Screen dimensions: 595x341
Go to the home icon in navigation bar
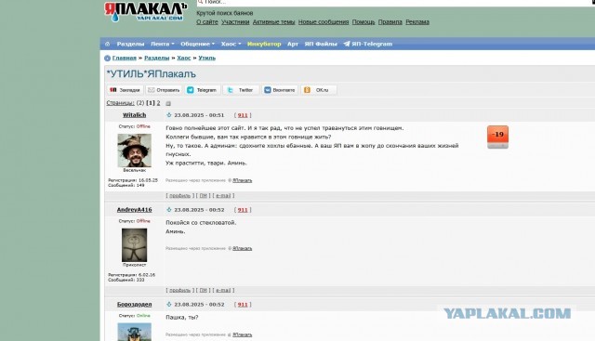[108, 44]
